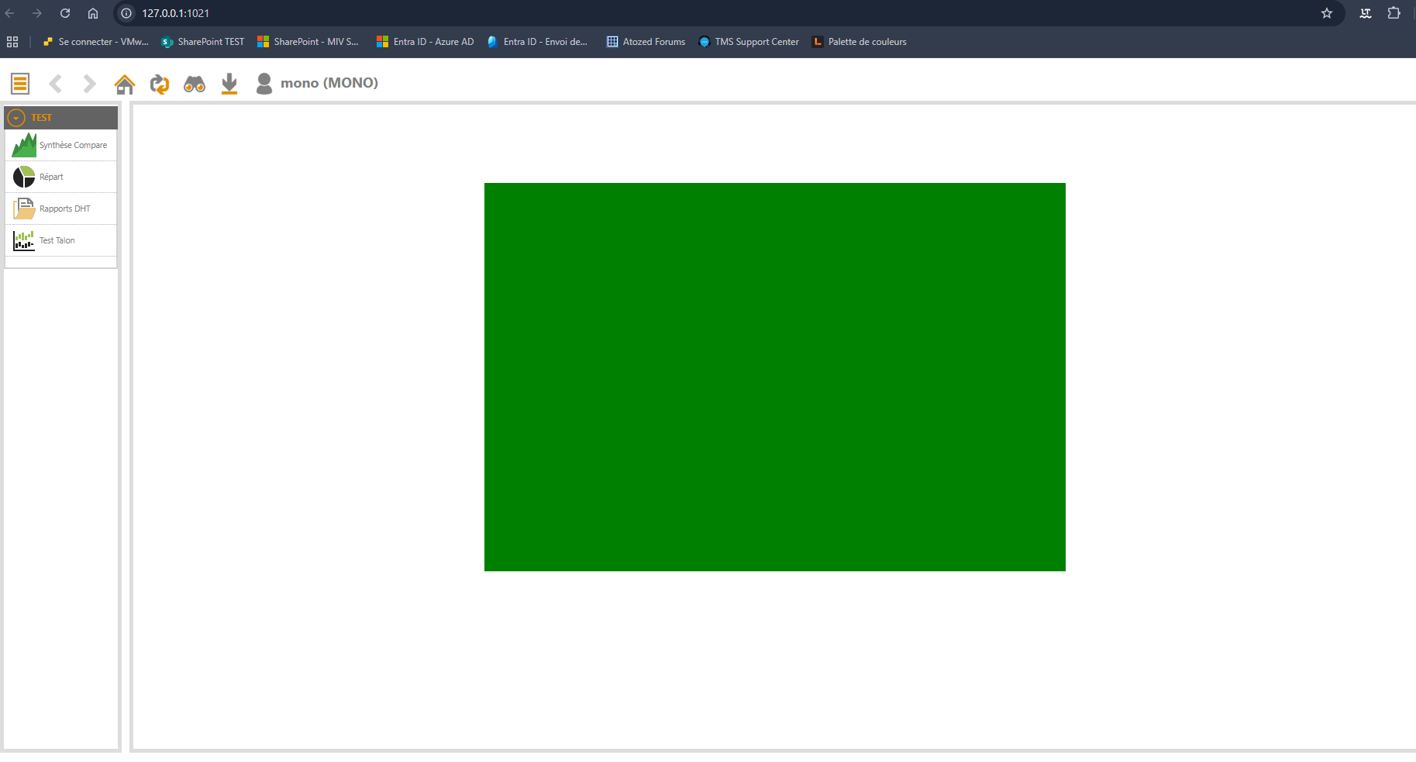Go to the orange home icon
This screenshot has height=762, width=1416.
tap(125, 84)
